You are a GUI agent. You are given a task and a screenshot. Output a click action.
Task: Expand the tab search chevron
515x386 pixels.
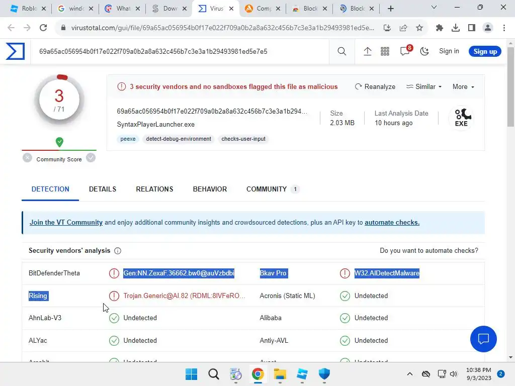tap(434, 7)
